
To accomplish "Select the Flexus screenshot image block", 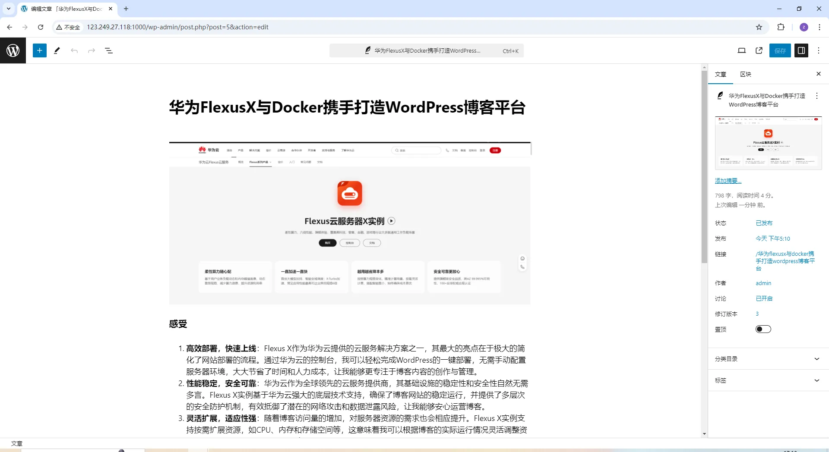I will [x=350, y=223].
